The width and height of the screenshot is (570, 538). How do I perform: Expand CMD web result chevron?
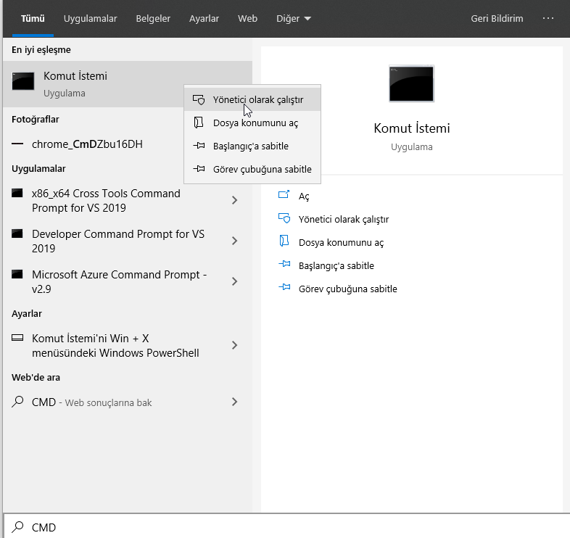click(234, 402)
